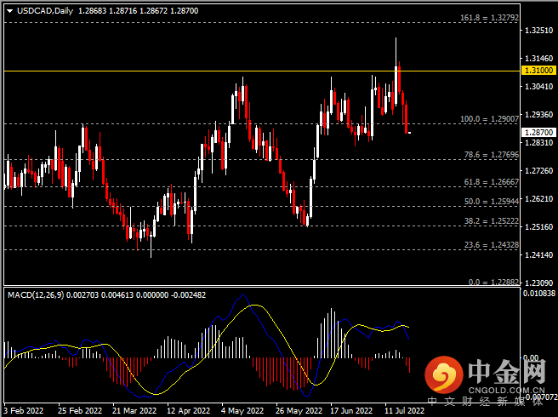This screenshot has height=417, width=558.
Task: Select the 0.010838 MACD scale value
Action: [x=539, y=293]
